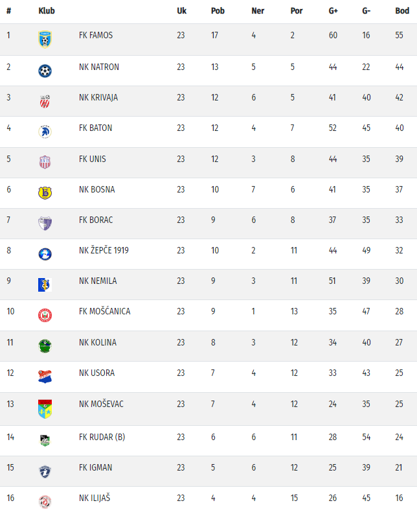Click the G+ column header
Image resolution: width=417 pixels, height=514 pixels.
coord(333,11)
